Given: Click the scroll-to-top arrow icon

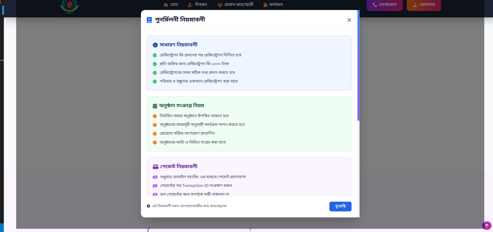Looking at the screenshot, I should click(487, 226).
